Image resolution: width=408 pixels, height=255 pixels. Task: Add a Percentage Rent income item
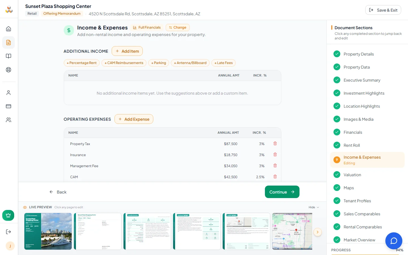pos(82,63)
